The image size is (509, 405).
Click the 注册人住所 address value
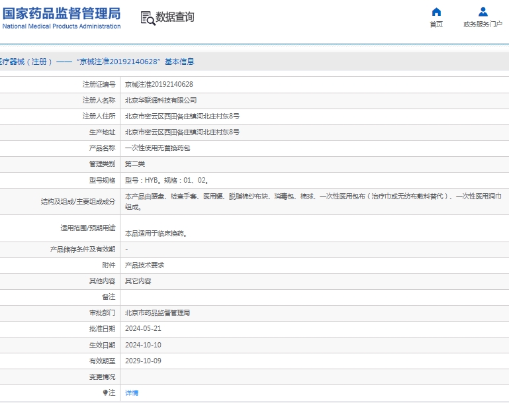point(182,116)
